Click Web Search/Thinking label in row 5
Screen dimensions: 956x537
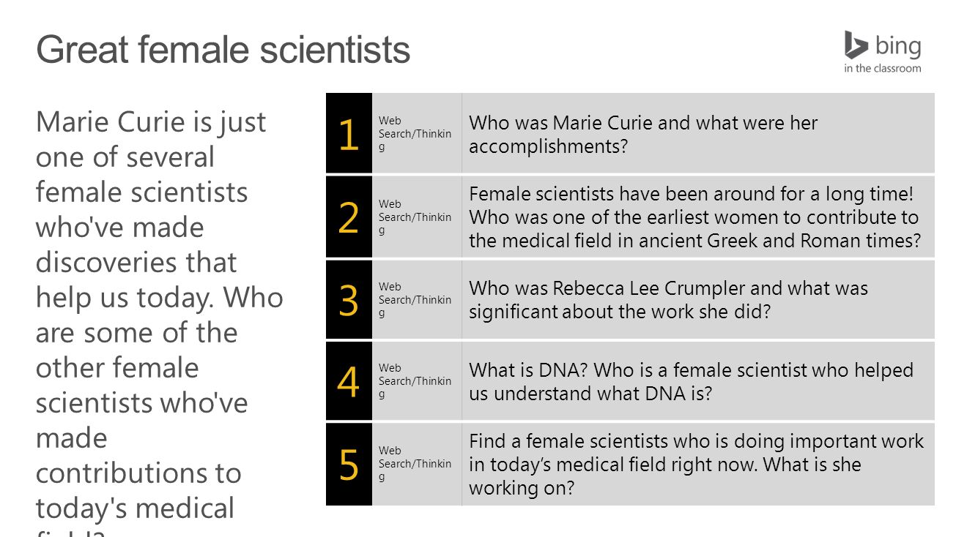pyautogui.click(x=415, y=463)
